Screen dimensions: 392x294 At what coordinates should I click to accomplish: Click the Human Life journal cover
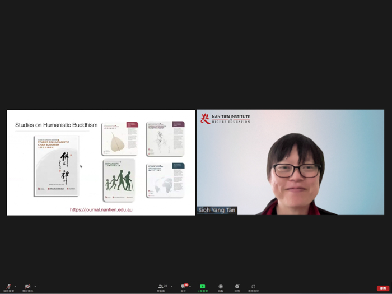click(x=119, y=179)
